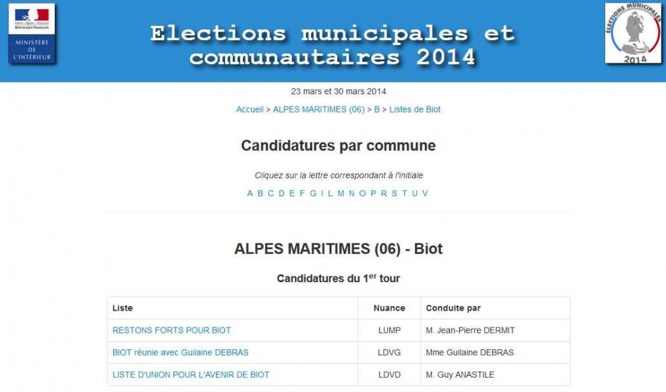This screenshot has width=666, height=392.
Task: Click the page title banner text
Action: click(332, 45)
